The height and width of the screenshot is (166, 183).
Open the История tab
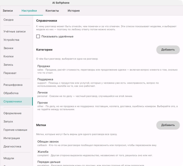point(74,11)
